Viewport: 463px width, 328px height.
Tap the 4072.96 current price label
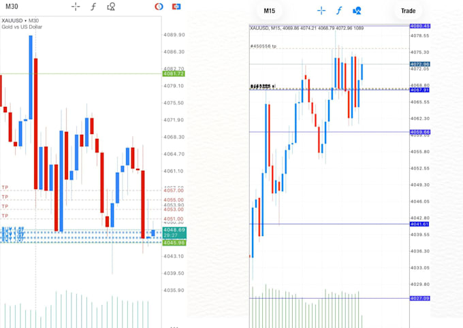coord(420,64)
